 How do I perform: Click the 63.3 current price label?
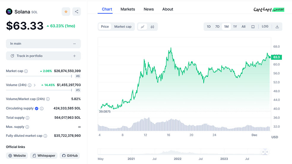pos(276,57)
